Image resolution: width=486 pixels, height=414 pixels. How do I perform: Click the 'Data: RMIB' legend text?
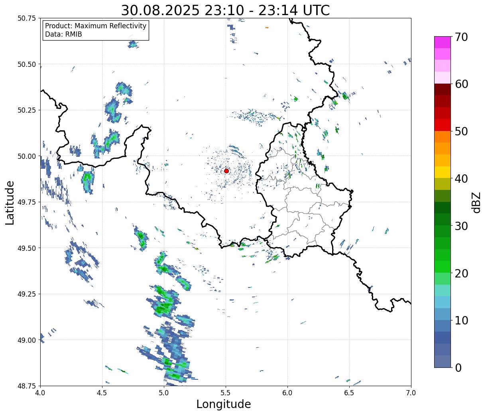click(63, 34)
